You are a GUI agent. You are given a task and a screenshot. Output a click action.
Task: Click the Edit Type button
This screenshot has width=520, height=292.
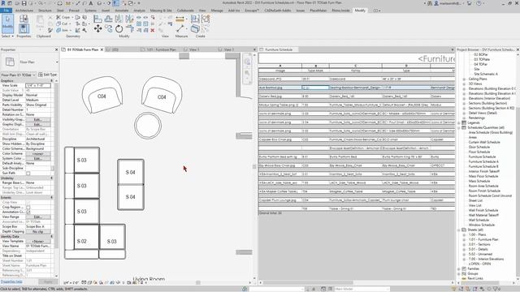(x=47, y=75)
